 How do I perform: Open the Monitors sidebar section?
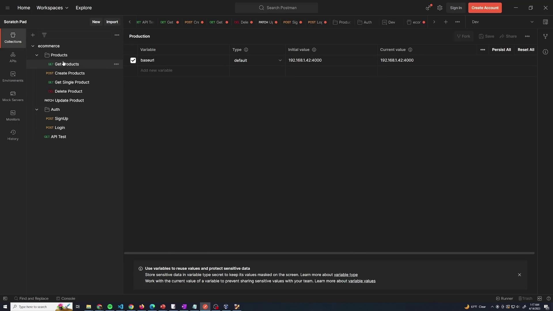(13, 115)
